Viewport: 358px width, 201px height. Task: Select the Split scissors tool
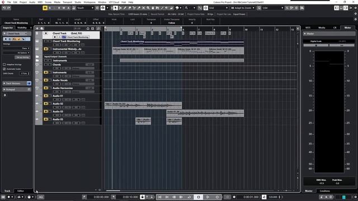click(x=134, y=8)
